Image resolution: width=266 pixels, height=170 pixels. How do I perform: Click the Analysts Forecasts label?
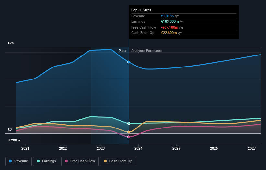click(x=146, y=51)
